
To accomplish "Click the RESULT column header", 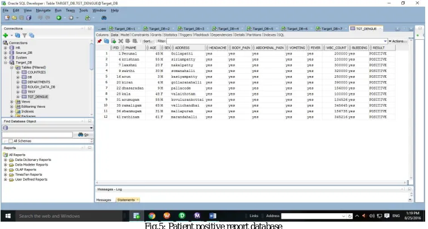I will (x=382, y=48).
